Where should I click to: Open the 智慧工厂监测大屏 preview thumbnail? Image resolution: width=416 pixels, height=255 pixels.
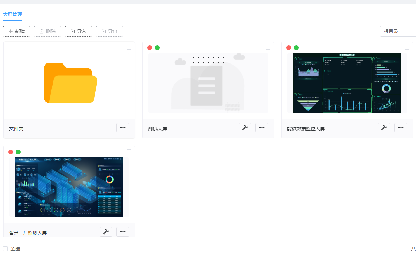69,187
